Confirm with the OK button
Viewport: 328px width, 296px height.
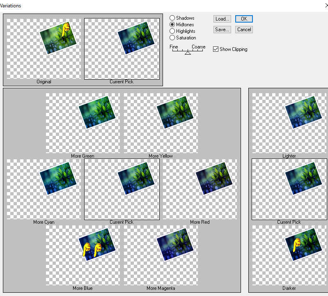pyautogui.click(x=244, y=19)
